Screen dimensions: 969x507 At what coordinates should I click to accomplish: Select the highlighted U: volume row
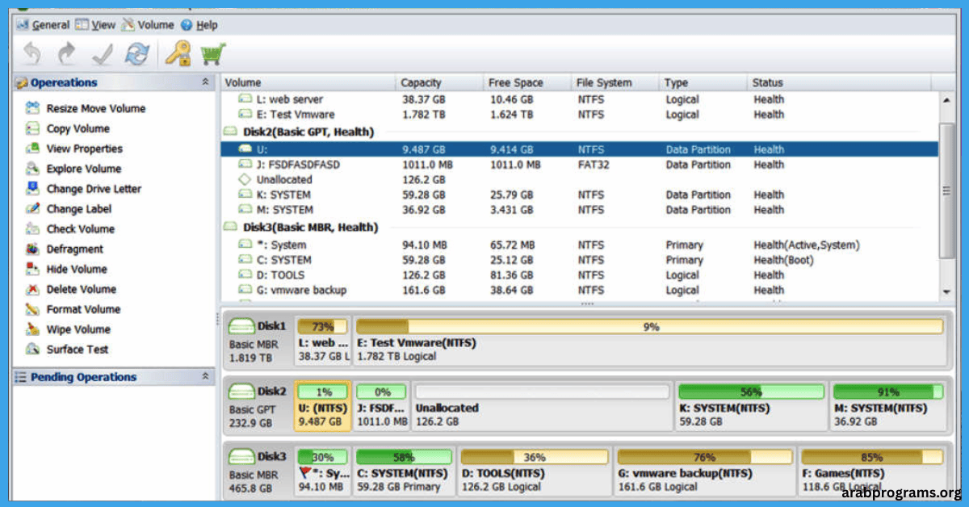tap(580, 149)
